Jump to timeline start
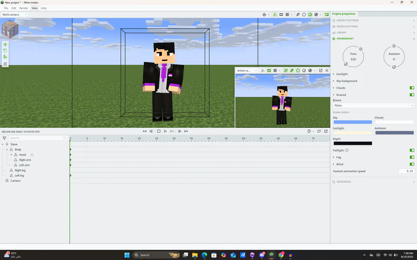 point(145,131)
